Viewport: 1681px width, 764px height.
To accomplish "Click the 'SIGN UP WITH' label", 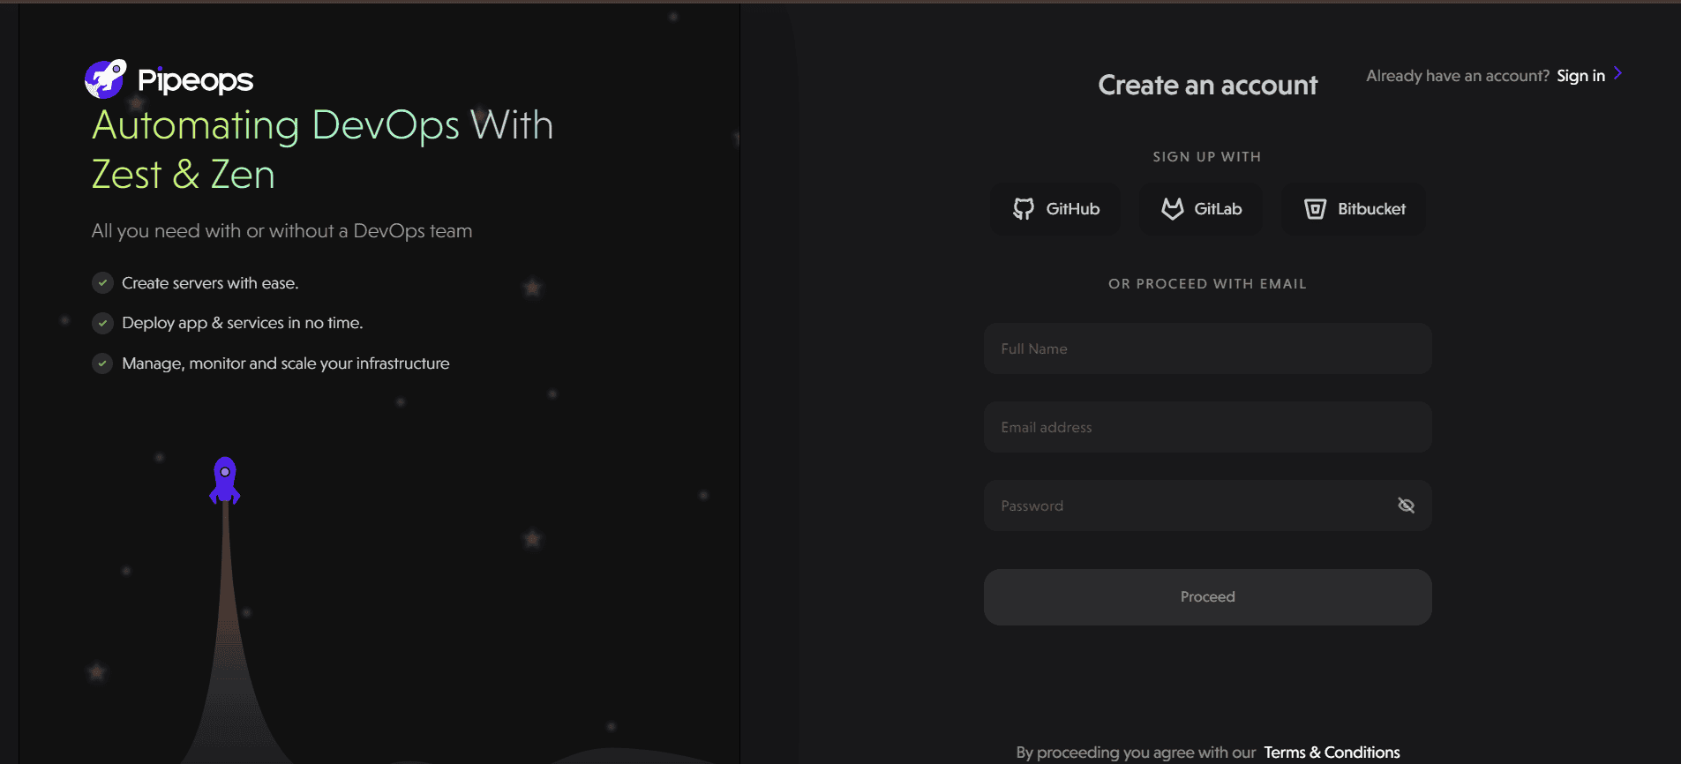I will tap(1206, 157).
